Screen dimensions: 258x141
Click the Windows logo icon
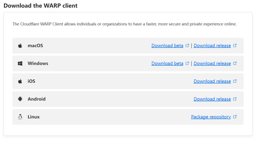[x=20, y=63]
